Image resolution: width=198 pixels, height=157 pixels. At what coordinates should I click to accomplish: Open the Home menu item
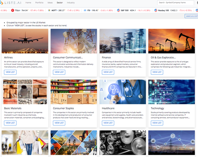click(x=28, y=2)
